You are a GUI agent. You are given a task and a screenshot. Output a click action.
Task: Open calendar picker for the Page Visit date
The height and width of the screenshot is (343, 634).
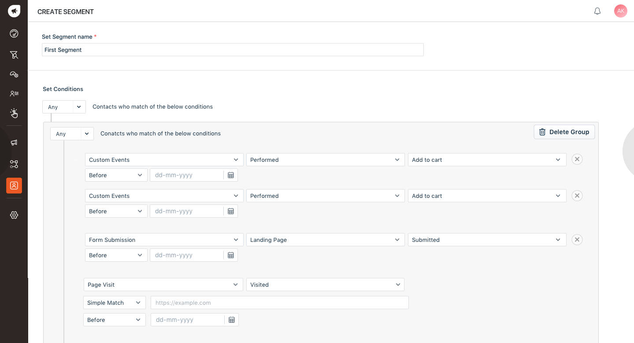click(232, 320)
